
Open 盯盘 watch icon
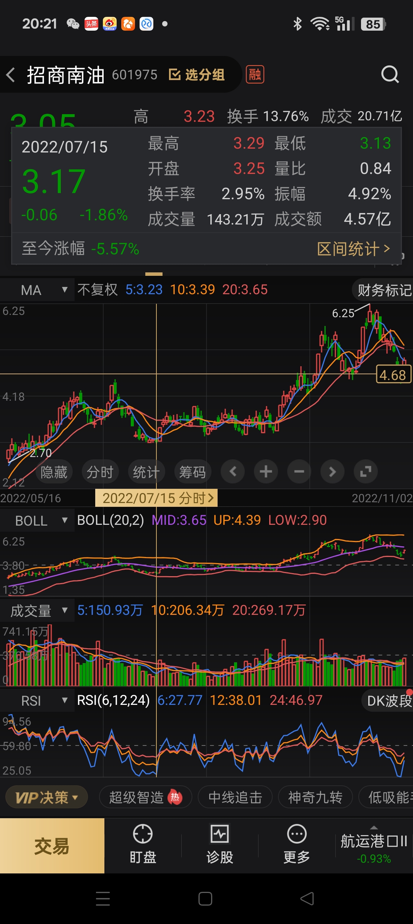(x=143, y=844)
